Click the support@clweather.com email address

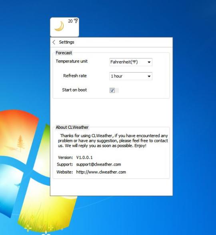(x=98, y=164)
